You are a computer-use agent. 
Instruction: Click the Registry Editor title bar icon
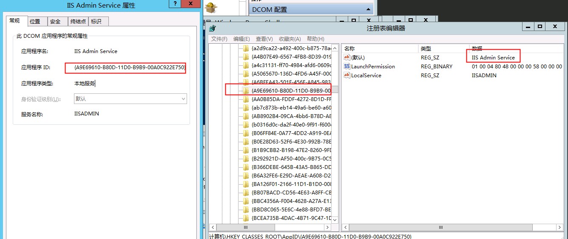pyautogui.click(x=212, y=28)
